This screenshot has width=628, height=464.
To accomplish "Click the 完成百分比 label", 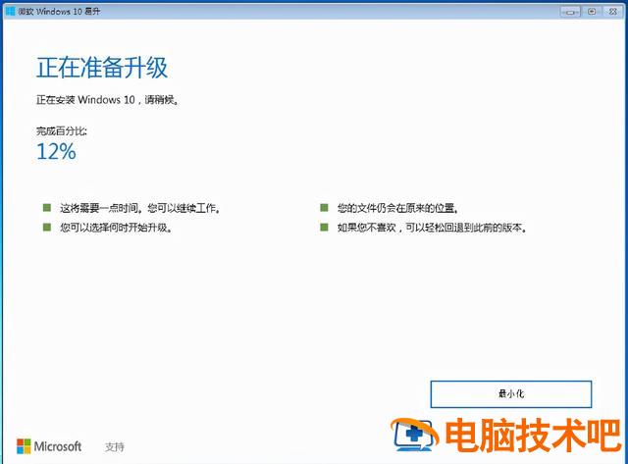I will [61, 130].
